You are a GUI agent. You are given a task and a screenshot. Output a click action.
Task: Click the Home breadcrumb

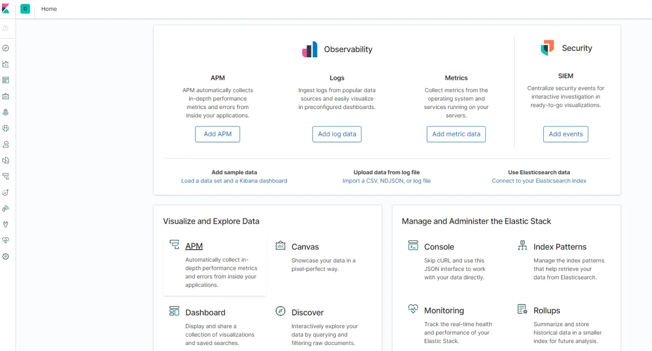pyautogui.click(x=49, y=9)
